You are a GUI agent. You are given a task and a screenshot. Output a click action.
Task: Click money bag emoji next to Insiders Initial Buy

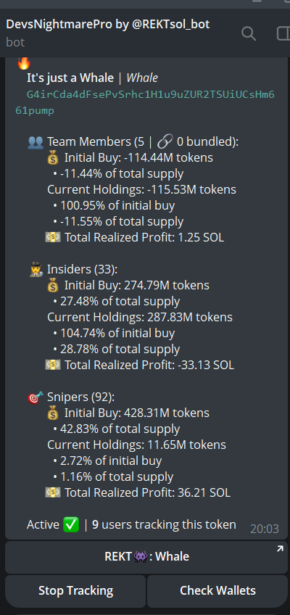(53, 286)
